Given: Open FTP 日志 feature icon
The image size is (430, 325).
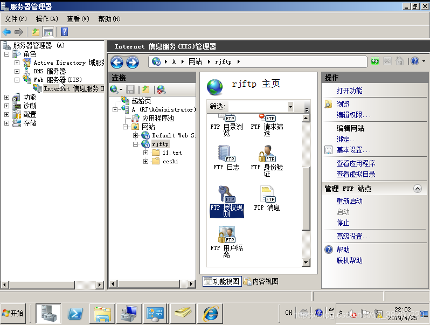Looking at the screenshot, I should [226, 158].
